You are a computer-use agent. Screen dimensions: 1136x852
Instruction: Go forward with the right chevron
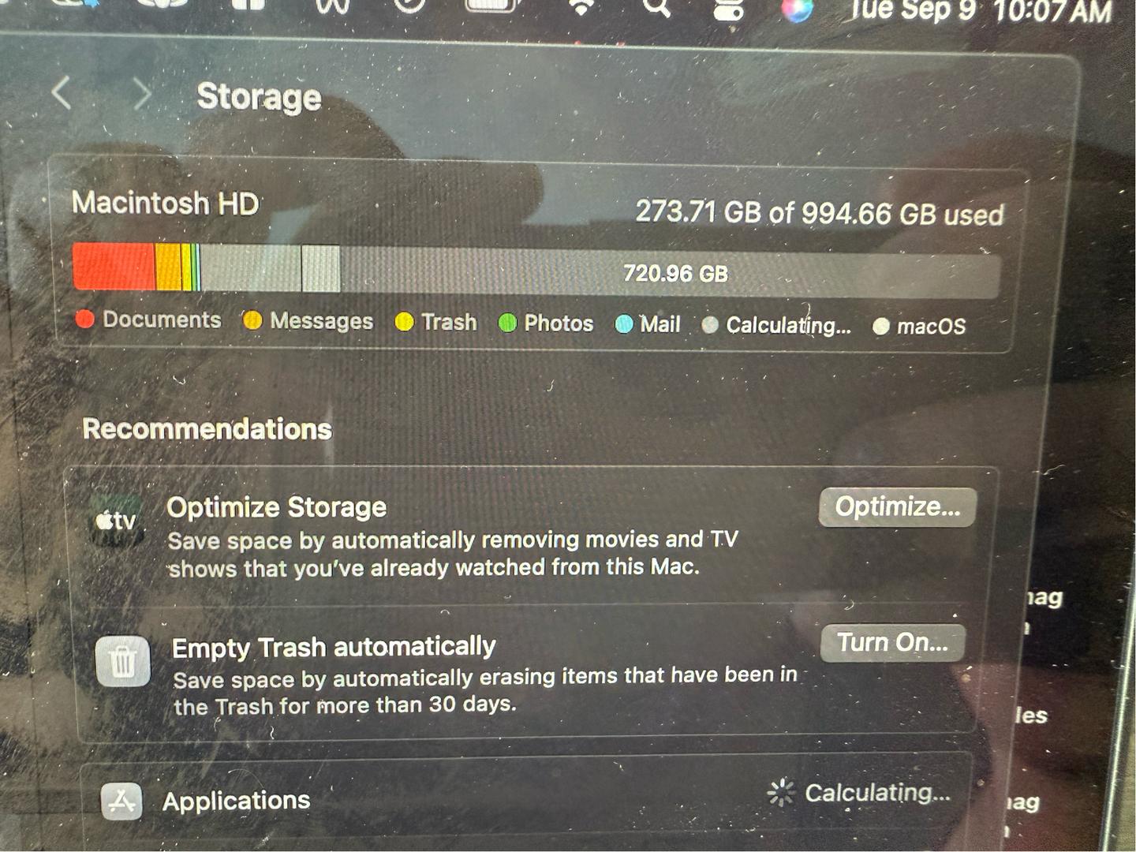pos(142,95)
